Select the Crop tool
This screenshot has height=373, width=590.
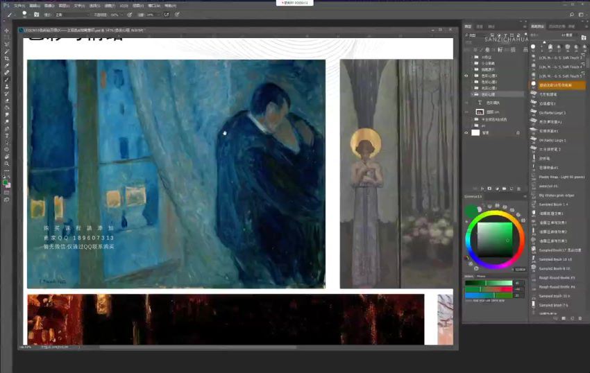6,59
